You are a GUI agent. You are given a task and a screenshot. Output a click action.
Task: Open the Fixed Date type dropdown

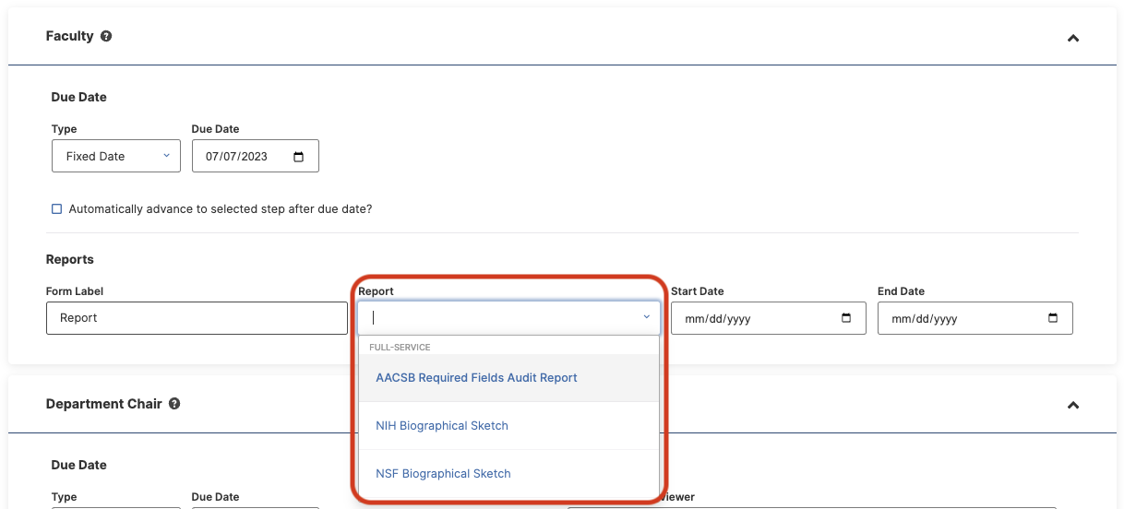pos(116,156)
